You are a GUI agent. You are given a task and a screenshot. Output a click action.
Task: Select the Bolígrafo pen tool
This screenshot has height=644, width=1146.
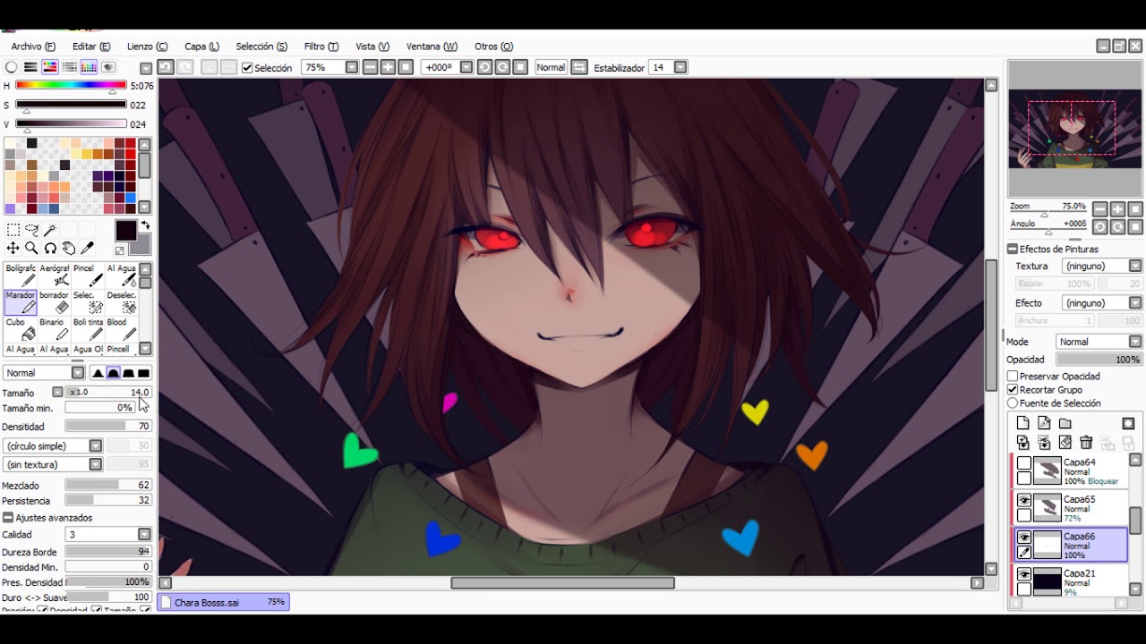[21, 275]
